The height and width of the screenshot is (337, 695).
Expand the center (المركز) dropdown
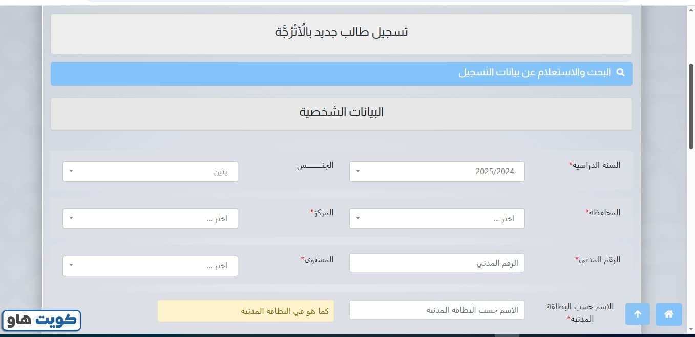click(150, 219)
